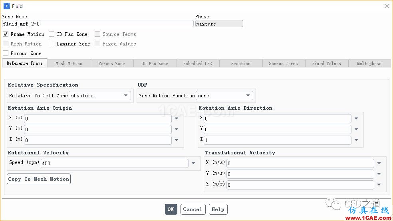
Task: Click the Fluid dialog app icon
Action: coord(6,6)
